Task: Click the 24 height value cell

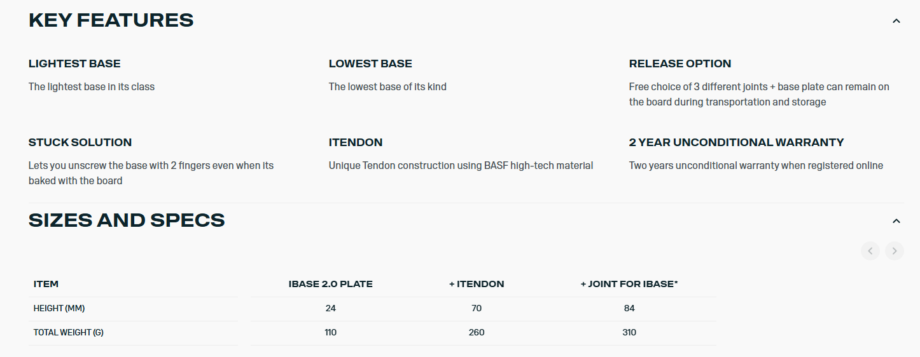Action: pyautogui.click(x=330, y=308)
